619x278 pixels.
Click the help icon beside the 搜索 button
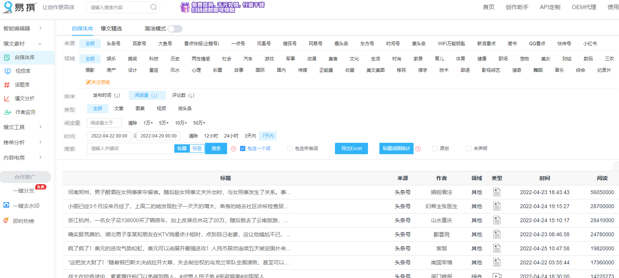pyautogui.click(x=234, y=149)
